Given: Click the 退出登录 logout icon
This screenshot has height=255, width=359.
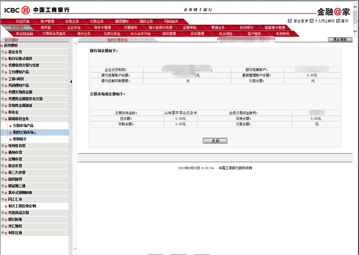Looking at the screenshot, I should 290,21.
